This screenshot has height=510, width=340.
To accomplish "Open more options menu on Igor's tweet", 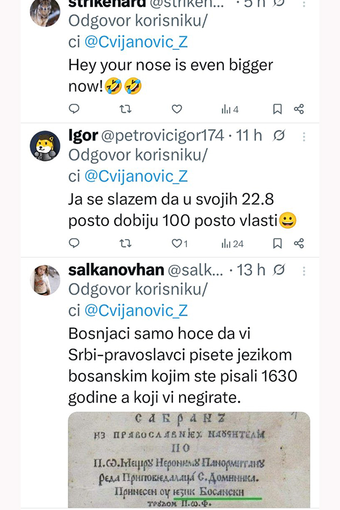I will (304, 136).
